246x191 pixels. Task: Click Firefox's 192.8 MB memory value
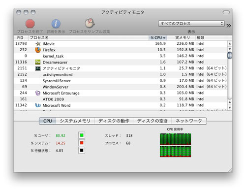[x=185, y=50]
